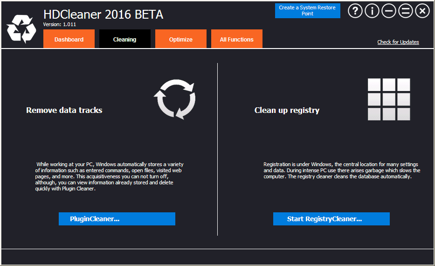Follow the Check for Updates link
This screenshot has height=266, width=435.
(398, 42)
